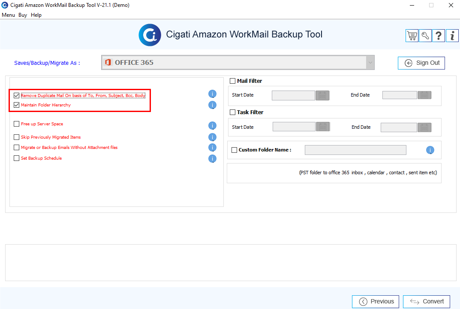The width and height of the screenshot is (460, 309).
Task: Show info for Set Backup Schedule
Action: click(212, 159)
